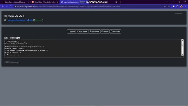
Task: Go forward in browser history
Action: coord(6,6)
